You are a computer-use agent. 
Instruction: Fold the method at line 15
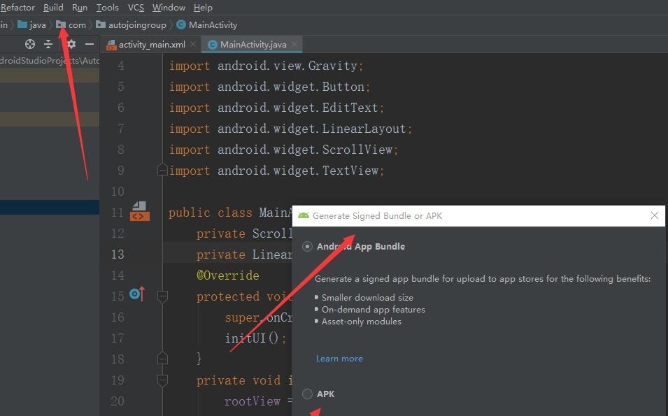(162, 296)
